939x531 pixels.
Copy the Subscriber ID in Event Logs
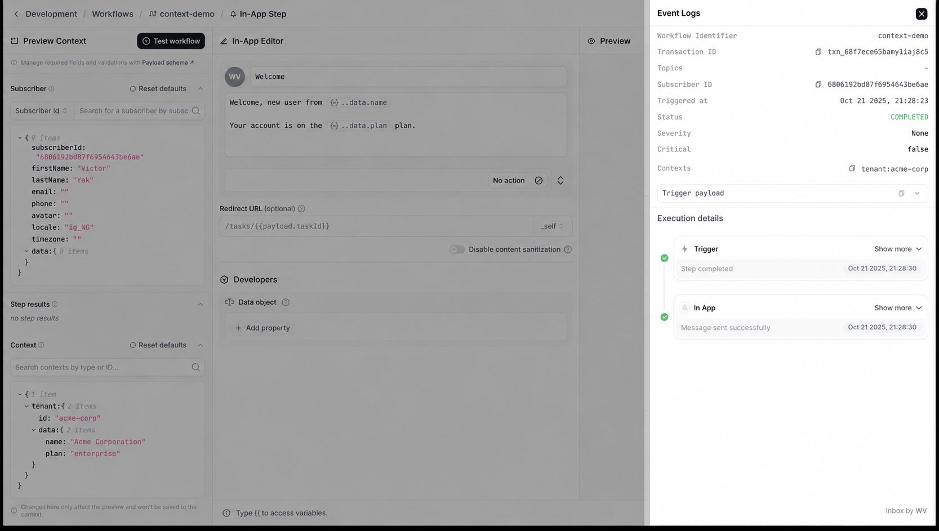pos(818,84)
